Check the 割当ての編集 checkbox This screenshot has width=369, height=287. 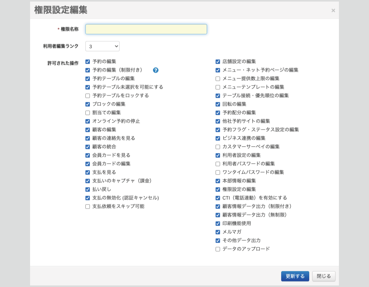[88, 113]
